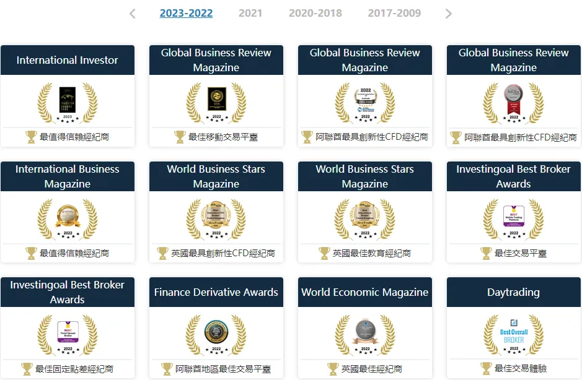
Task: Click the trophy icon beside 最佳交易平臺
Action: click(x=486, y=254)
